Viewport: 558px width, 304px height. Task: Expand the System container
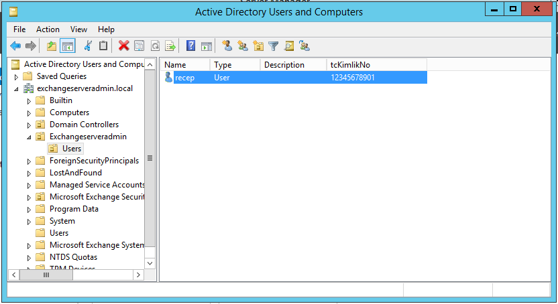29,222
